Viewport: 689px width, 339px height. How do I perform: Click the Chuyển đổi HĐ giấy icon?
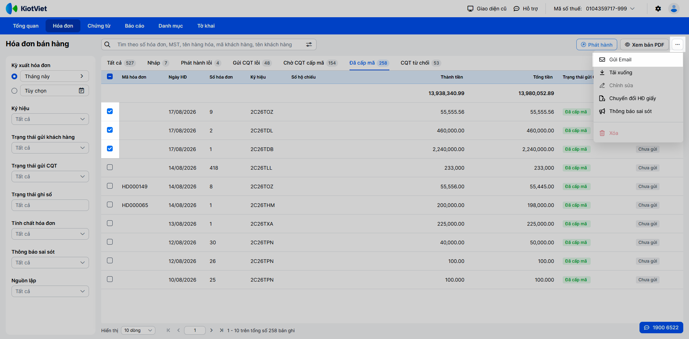pos(602,98)
